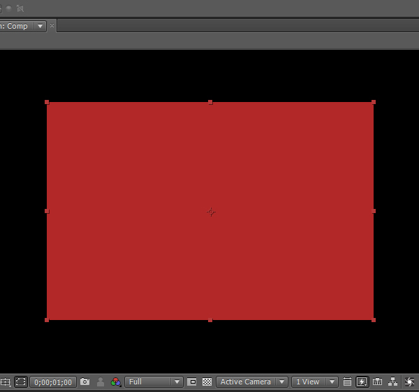Close the Comp panel tab

(x=52, y=26)
